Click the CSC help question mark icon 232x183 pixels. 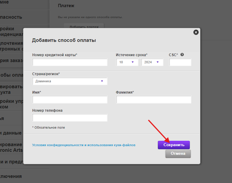coord(182,55)
